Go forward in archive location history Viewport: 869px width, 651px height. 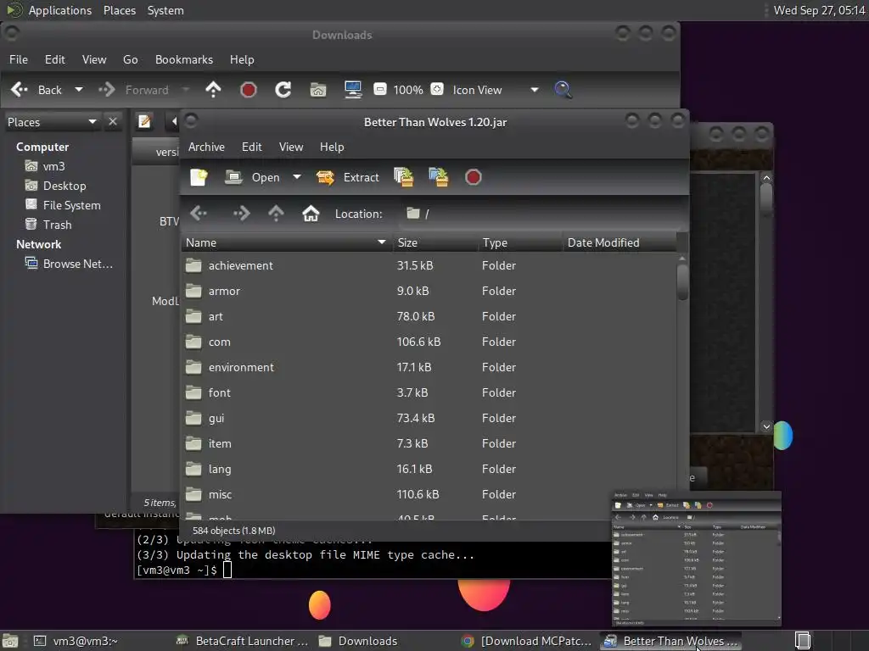point(241,213)
